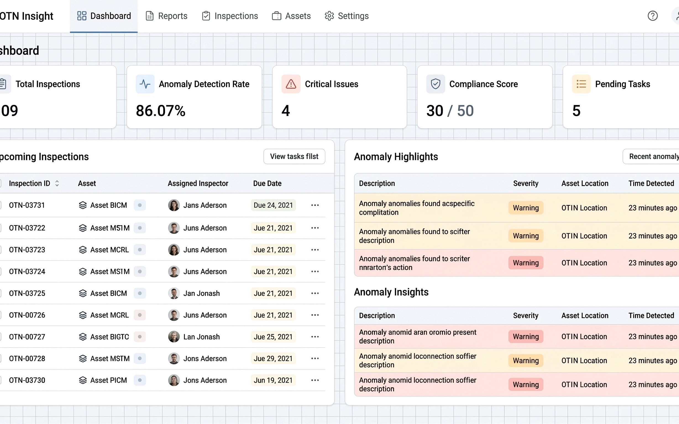Open the ellipsis menu for OTN-03731
This screenshot has height=424, width=679.
(315, 205)
